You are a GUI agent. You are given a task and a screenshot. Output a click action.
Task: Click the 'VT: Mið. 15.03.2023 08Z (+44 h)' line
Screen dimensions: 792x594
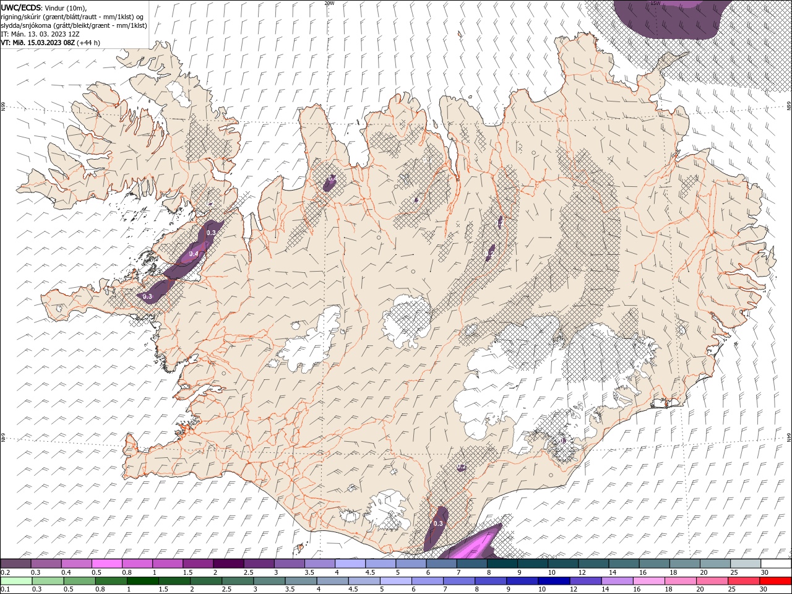tap(51, 43)
